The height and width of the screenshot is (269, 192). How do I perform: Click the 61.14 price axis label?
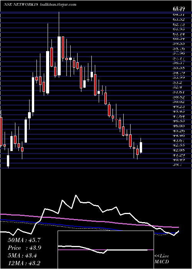coord(179,34)
